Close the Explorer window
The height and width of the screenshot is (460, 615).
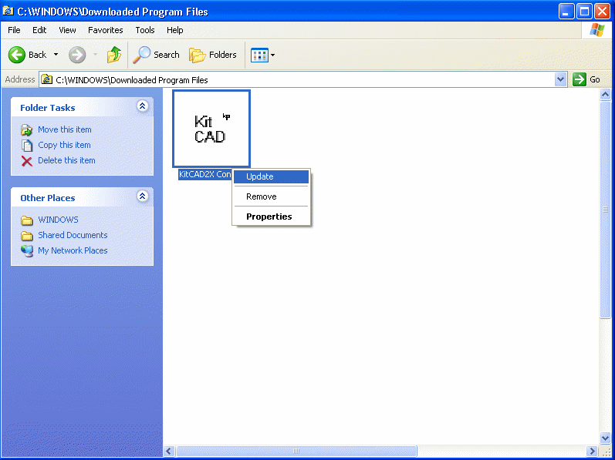(602, 12)
